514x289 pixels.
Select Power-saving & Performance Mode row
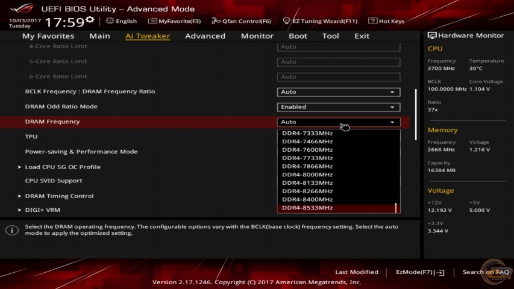81,152
